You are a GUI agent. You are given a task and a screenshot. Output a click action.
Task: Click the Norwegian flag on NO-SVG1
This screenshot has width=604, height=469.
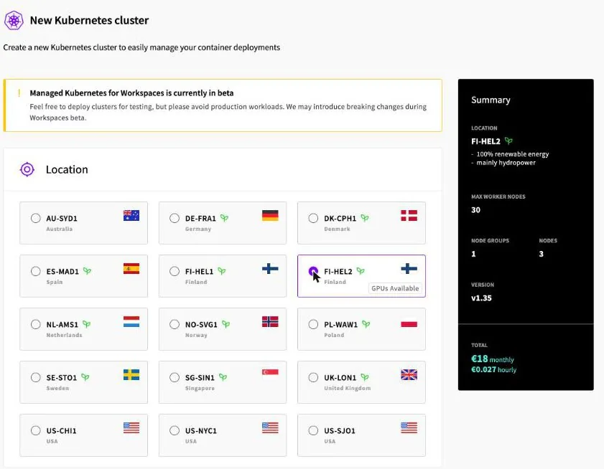coord(270,322)
